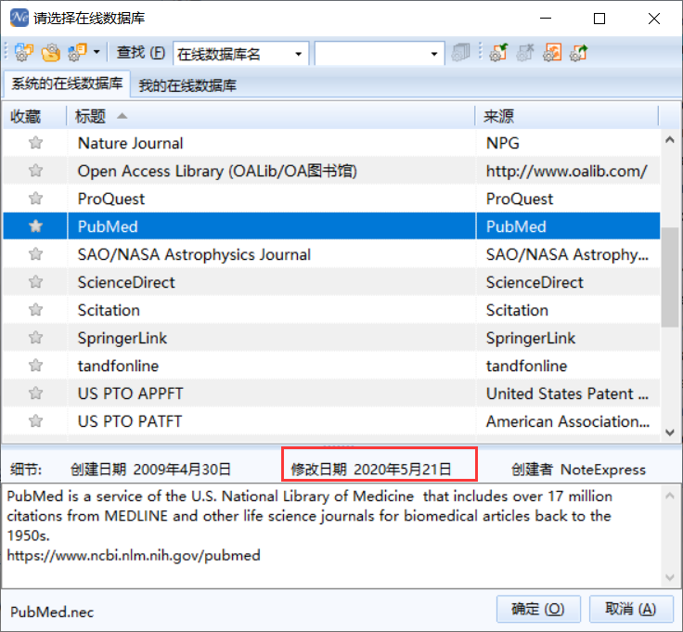Select the Nature Journal row title

pos(130,143)
